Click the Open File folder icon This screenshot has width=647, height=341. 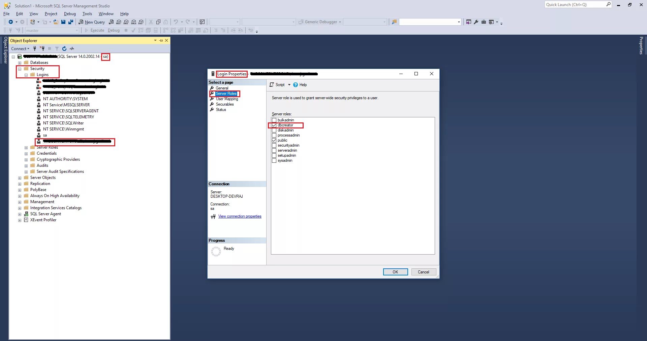[56, 22]
